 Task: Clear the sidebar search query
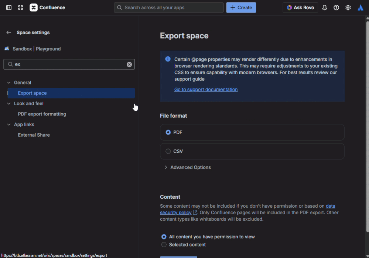tap(129, 64)
